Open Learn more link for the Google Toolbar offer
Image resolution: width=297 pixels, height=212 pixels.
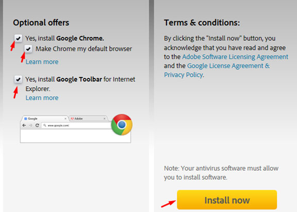click(x=42, y=98)
